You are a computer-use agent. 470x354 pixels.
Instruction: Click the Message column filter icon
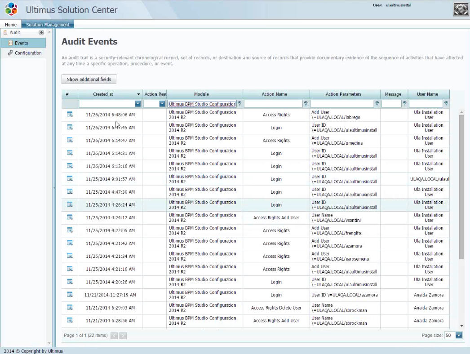(x=405, y=103)
